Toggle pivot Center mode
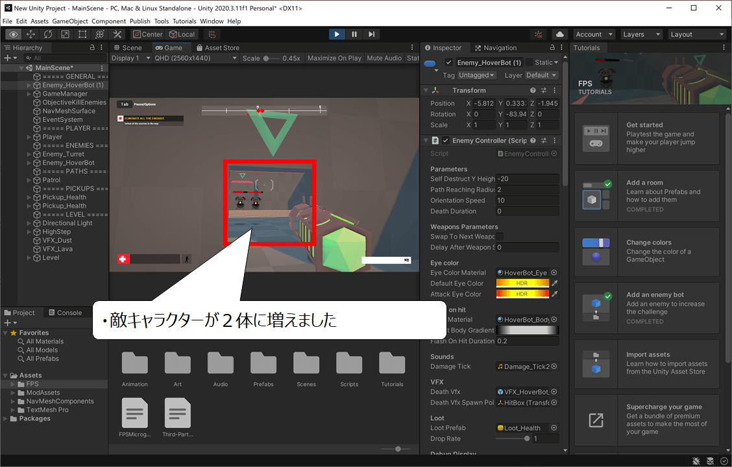The width and height of the screenshot is (732, 467). pos(147,34)
